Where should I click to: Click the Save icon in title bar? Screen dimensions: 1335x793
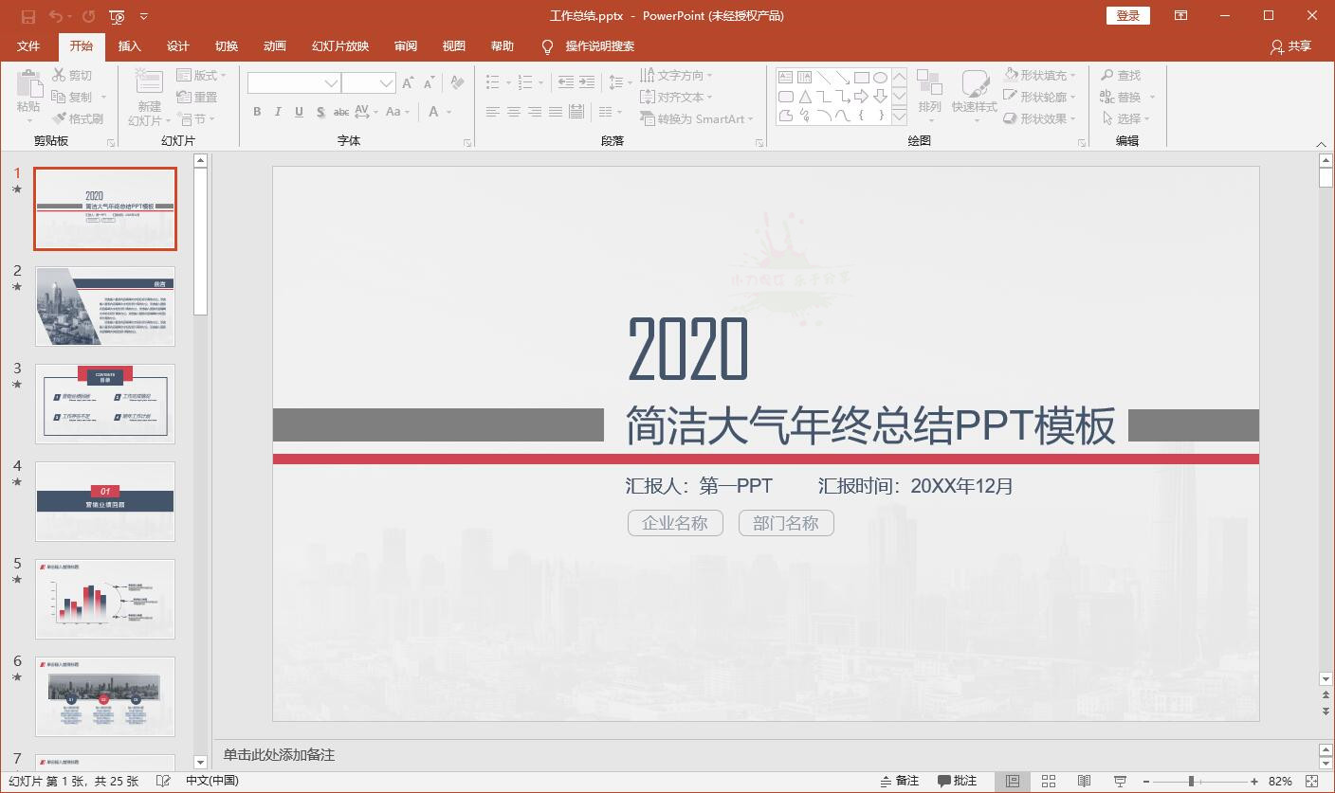pos(27,16)
